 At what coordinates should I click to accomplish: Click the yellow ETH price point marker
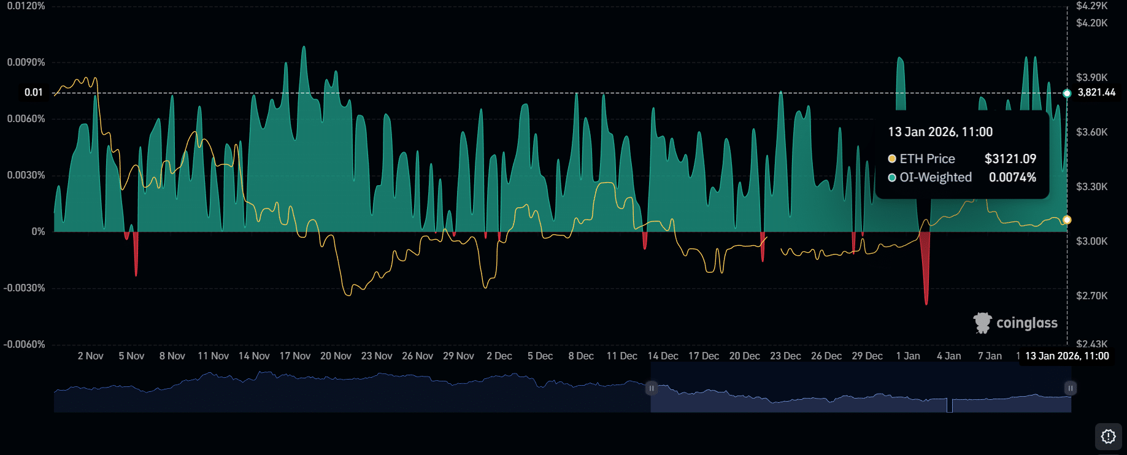(x=1067, y=220)
